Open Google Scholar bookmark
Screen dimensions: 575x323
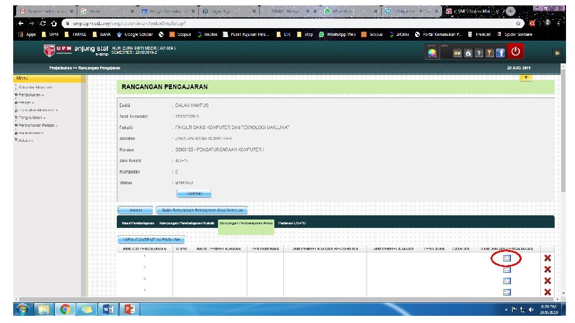point(135,34)
